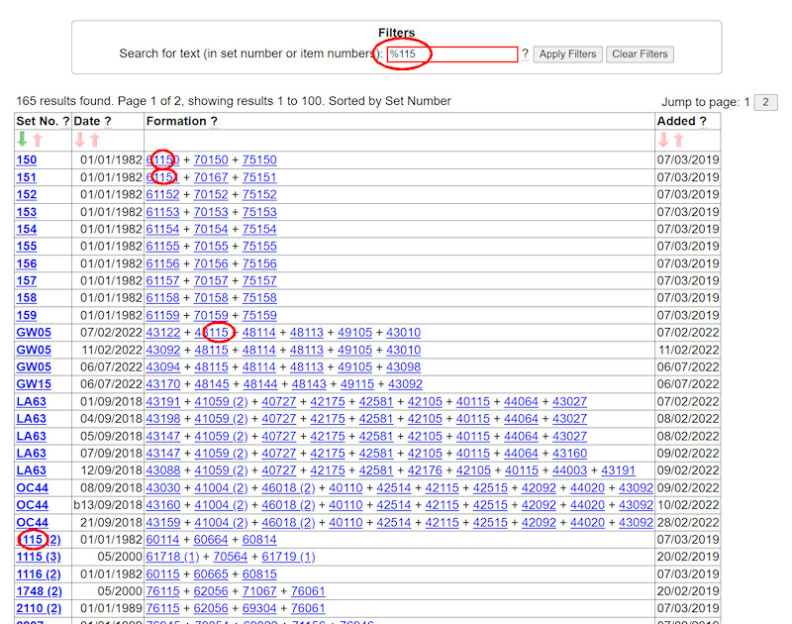Viewport: 792px width, 624px height.
Task: Click the question mark beside Added header
Action: [703, 121]
